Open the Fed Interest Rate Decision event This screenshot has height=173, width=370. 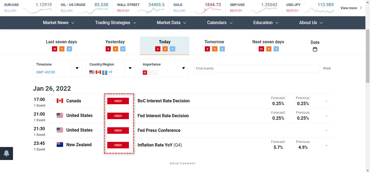tap(163, 116)
